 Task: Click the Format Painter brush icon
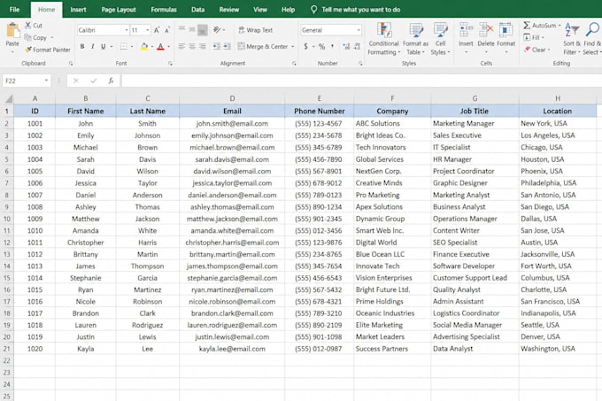point(28,50)
